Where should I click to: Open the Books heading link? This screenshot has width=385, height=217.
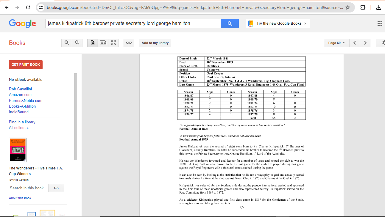point(17,43)
